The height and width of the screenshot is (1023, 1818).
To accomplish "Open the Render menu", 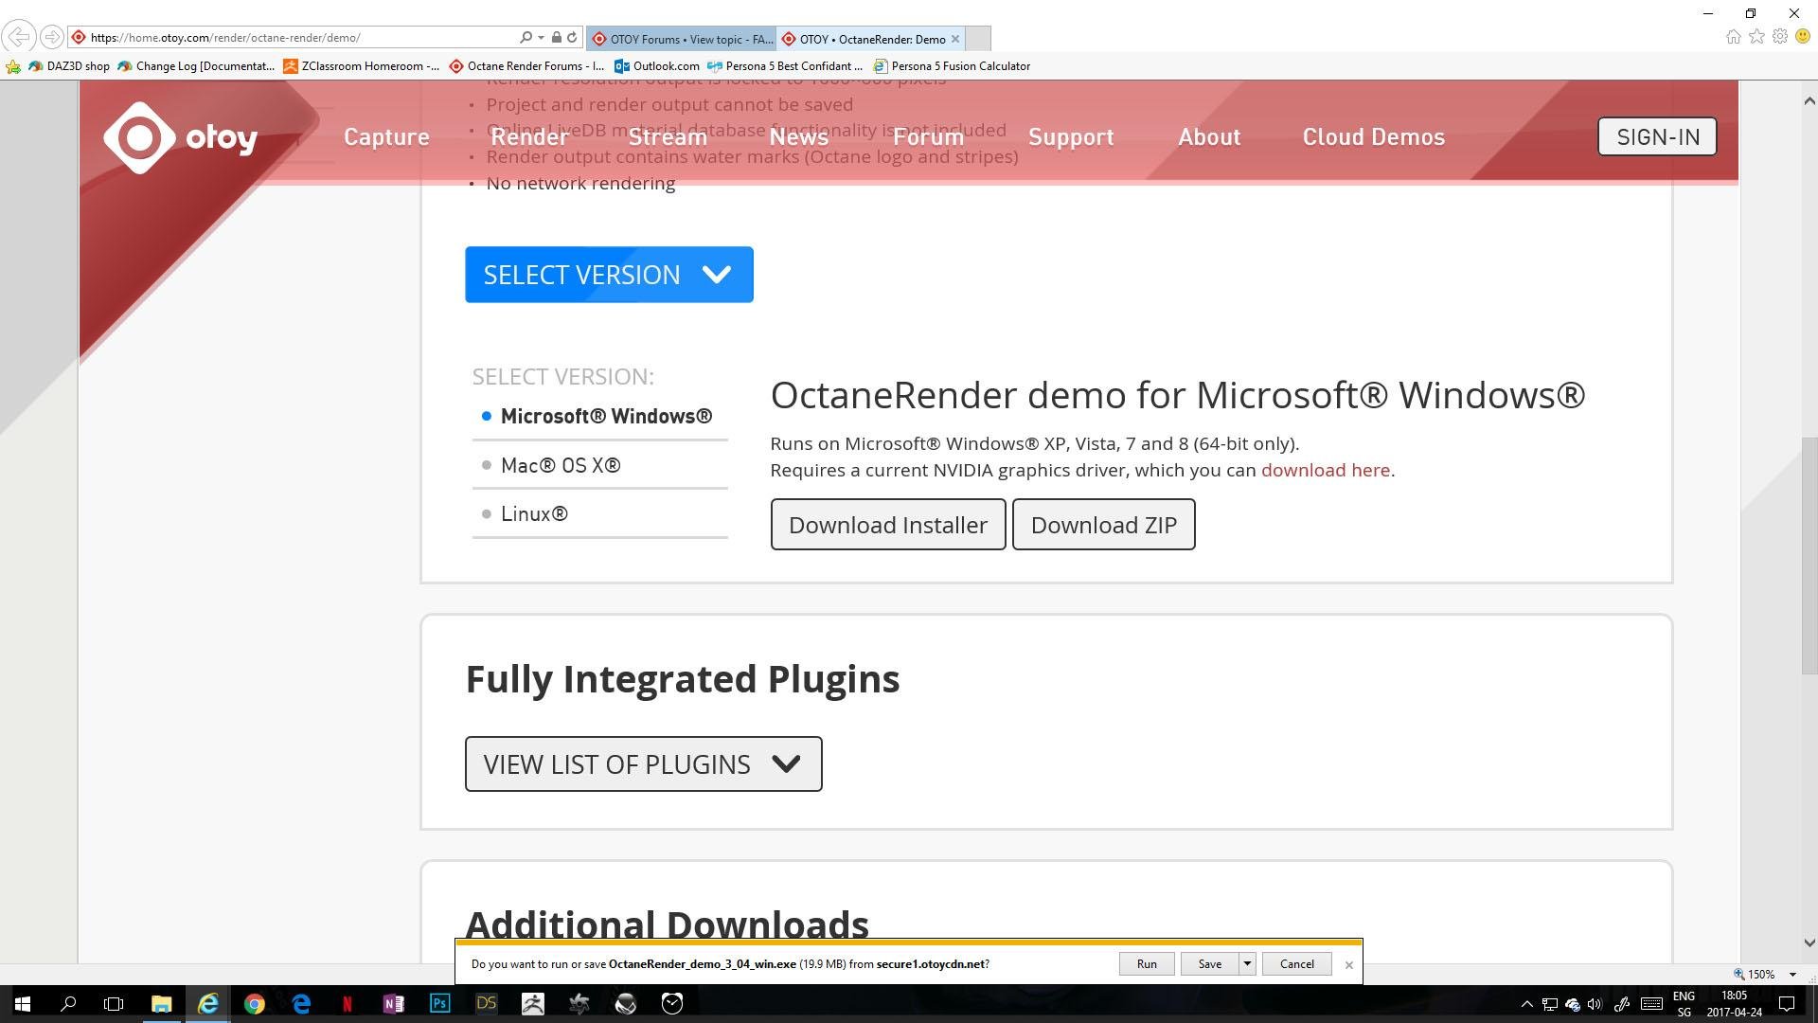I will tap(529, 136).
